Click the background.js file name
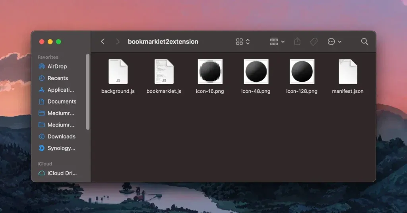Screen dimensions: 407x213 click(x=118, y=91)
